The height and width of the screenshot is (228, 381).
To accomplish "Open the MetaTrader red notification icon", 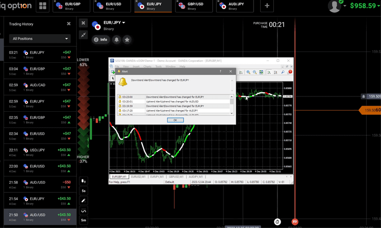I will point(290,72).
